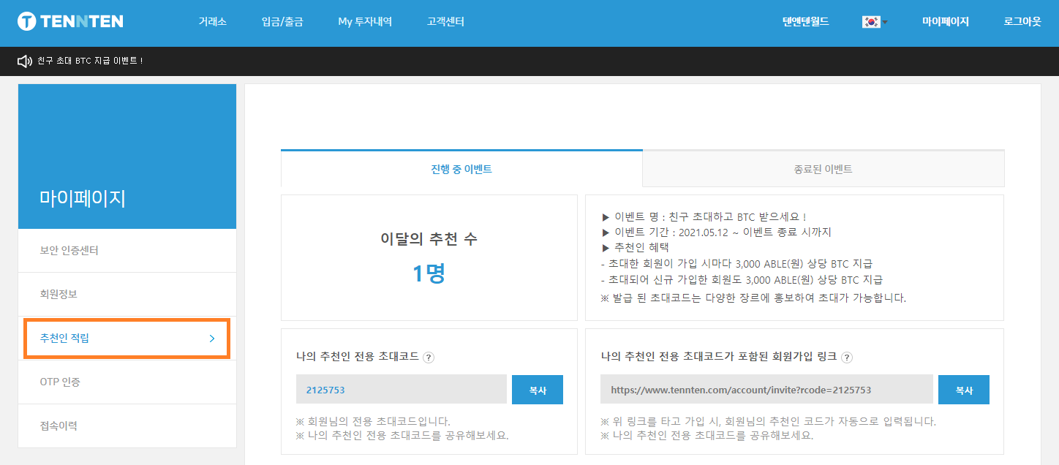Viewport: 1059px width, 465px height.
Task: Open OTP 인증 in the sidebar
Action: tap(127, 382)
